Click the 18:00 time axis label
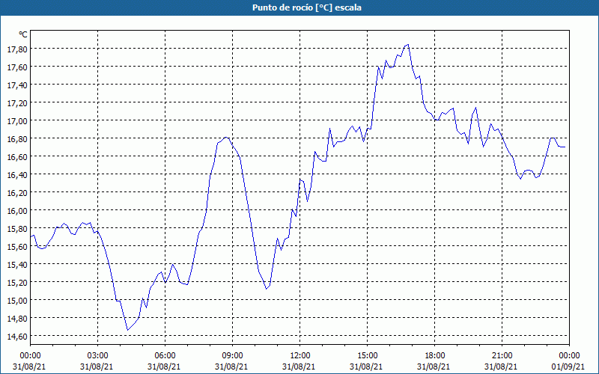 (x=434, y=356)
